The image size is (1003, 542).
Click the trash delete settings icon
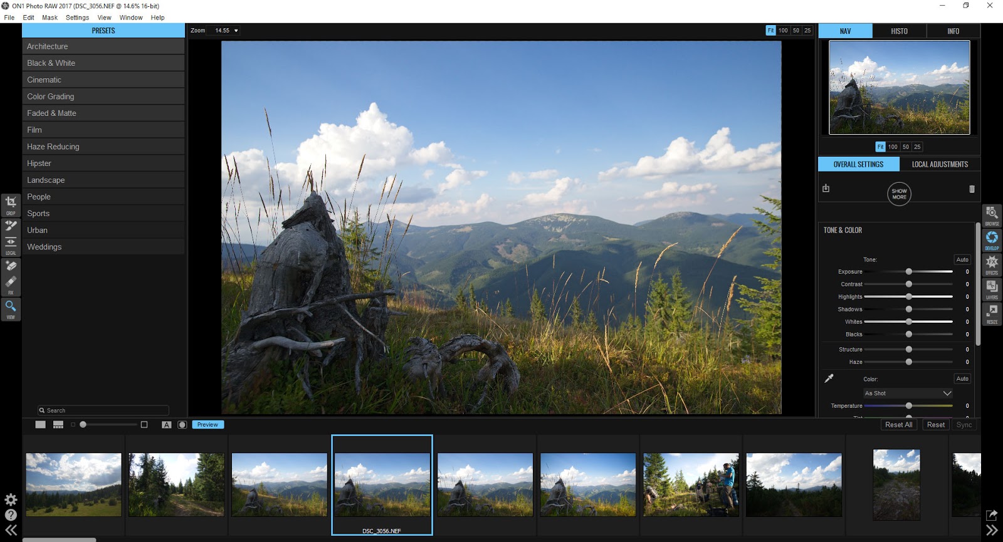[972, 189]
